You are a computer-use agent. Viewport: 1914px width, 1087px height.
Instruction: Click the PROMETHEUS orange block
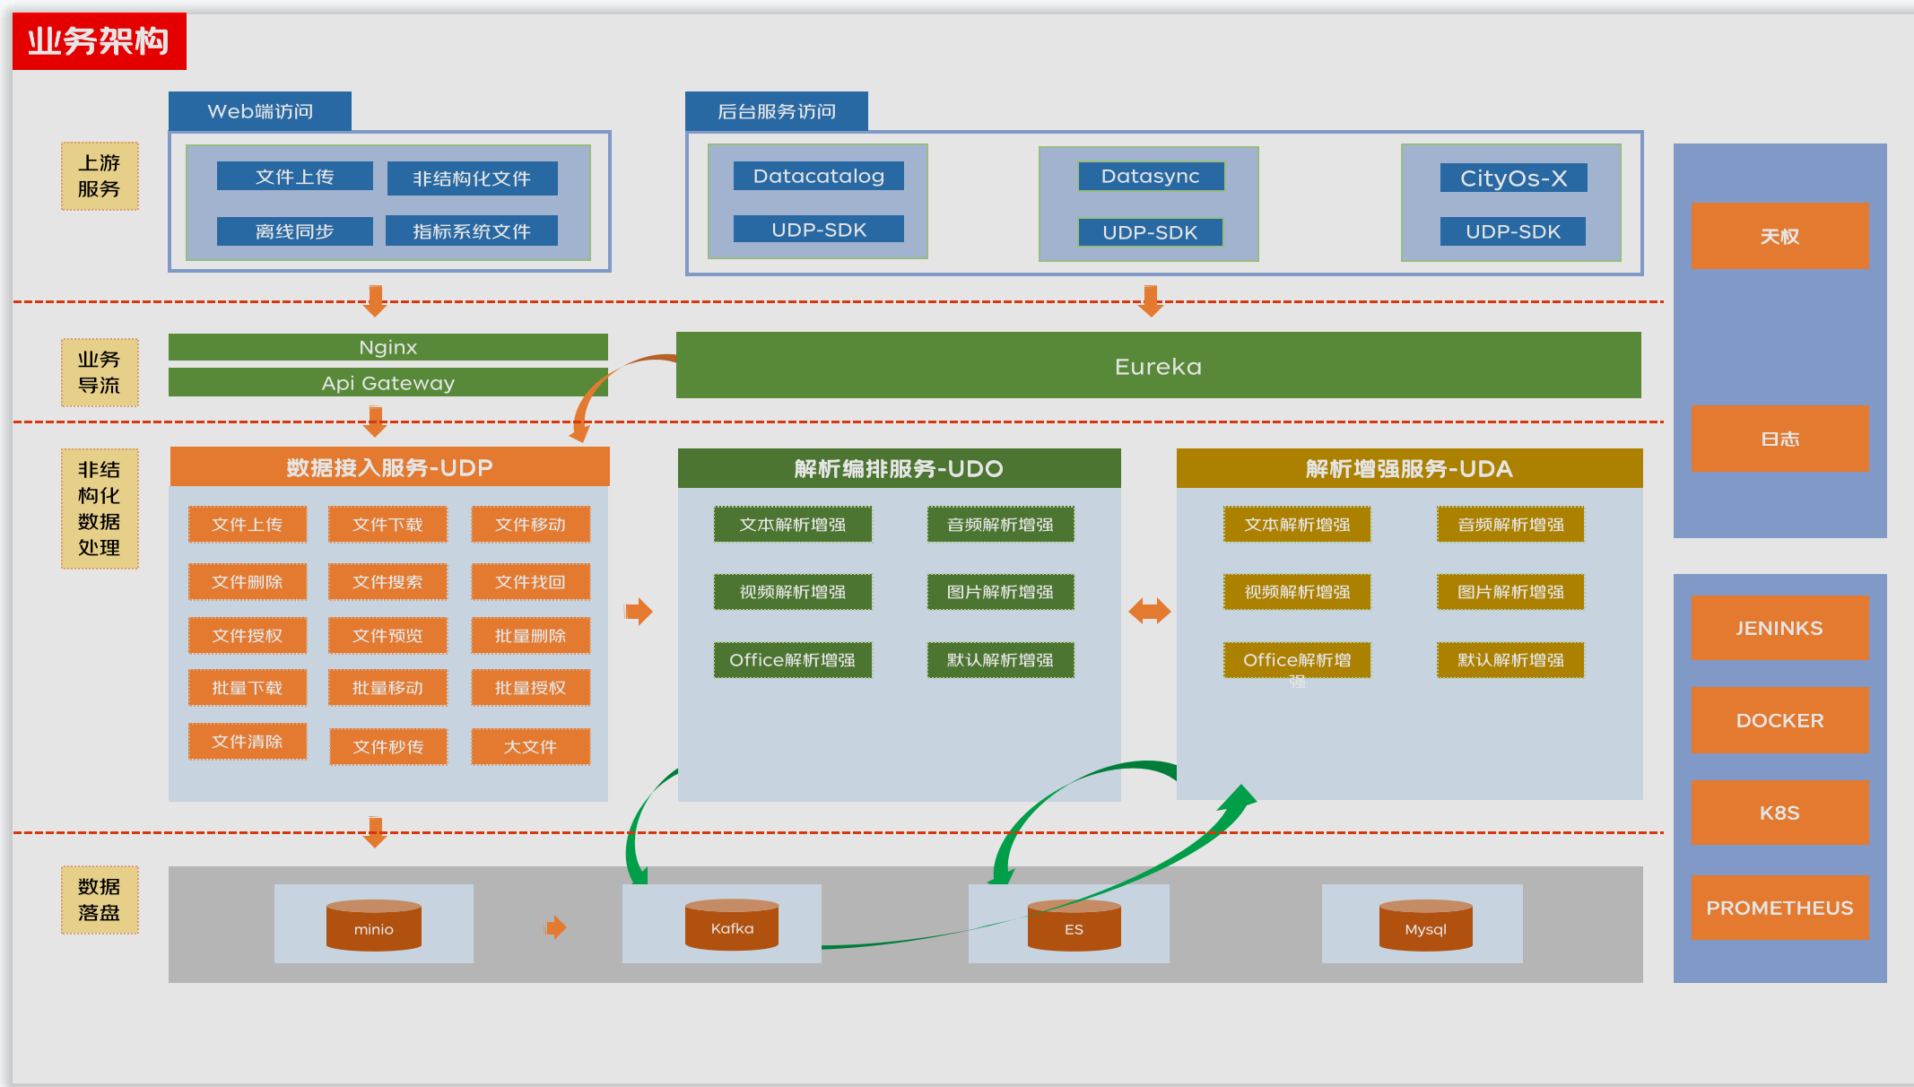[1779, 908]
